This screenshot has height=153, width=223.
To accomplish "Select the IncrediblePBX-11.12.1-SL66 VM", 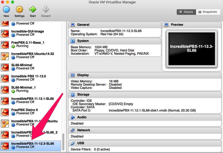I will [x=30, y=101].
